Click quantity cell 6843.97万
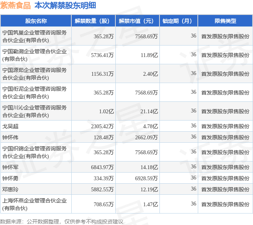Viewport: 253px width, 225px height. 102,167
